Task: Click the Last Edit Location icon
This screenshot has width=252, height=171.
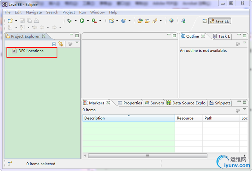Action: click(34, 28)
